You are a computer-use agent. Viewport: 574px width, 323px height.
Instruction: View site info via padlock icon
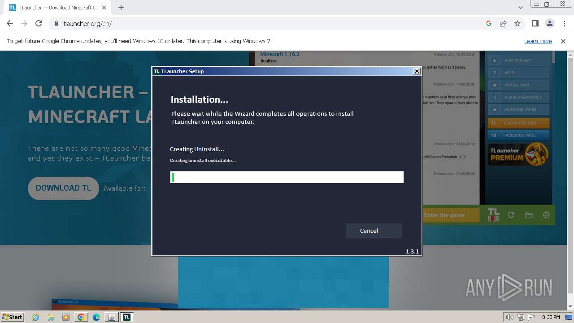(x=57, y=23)
